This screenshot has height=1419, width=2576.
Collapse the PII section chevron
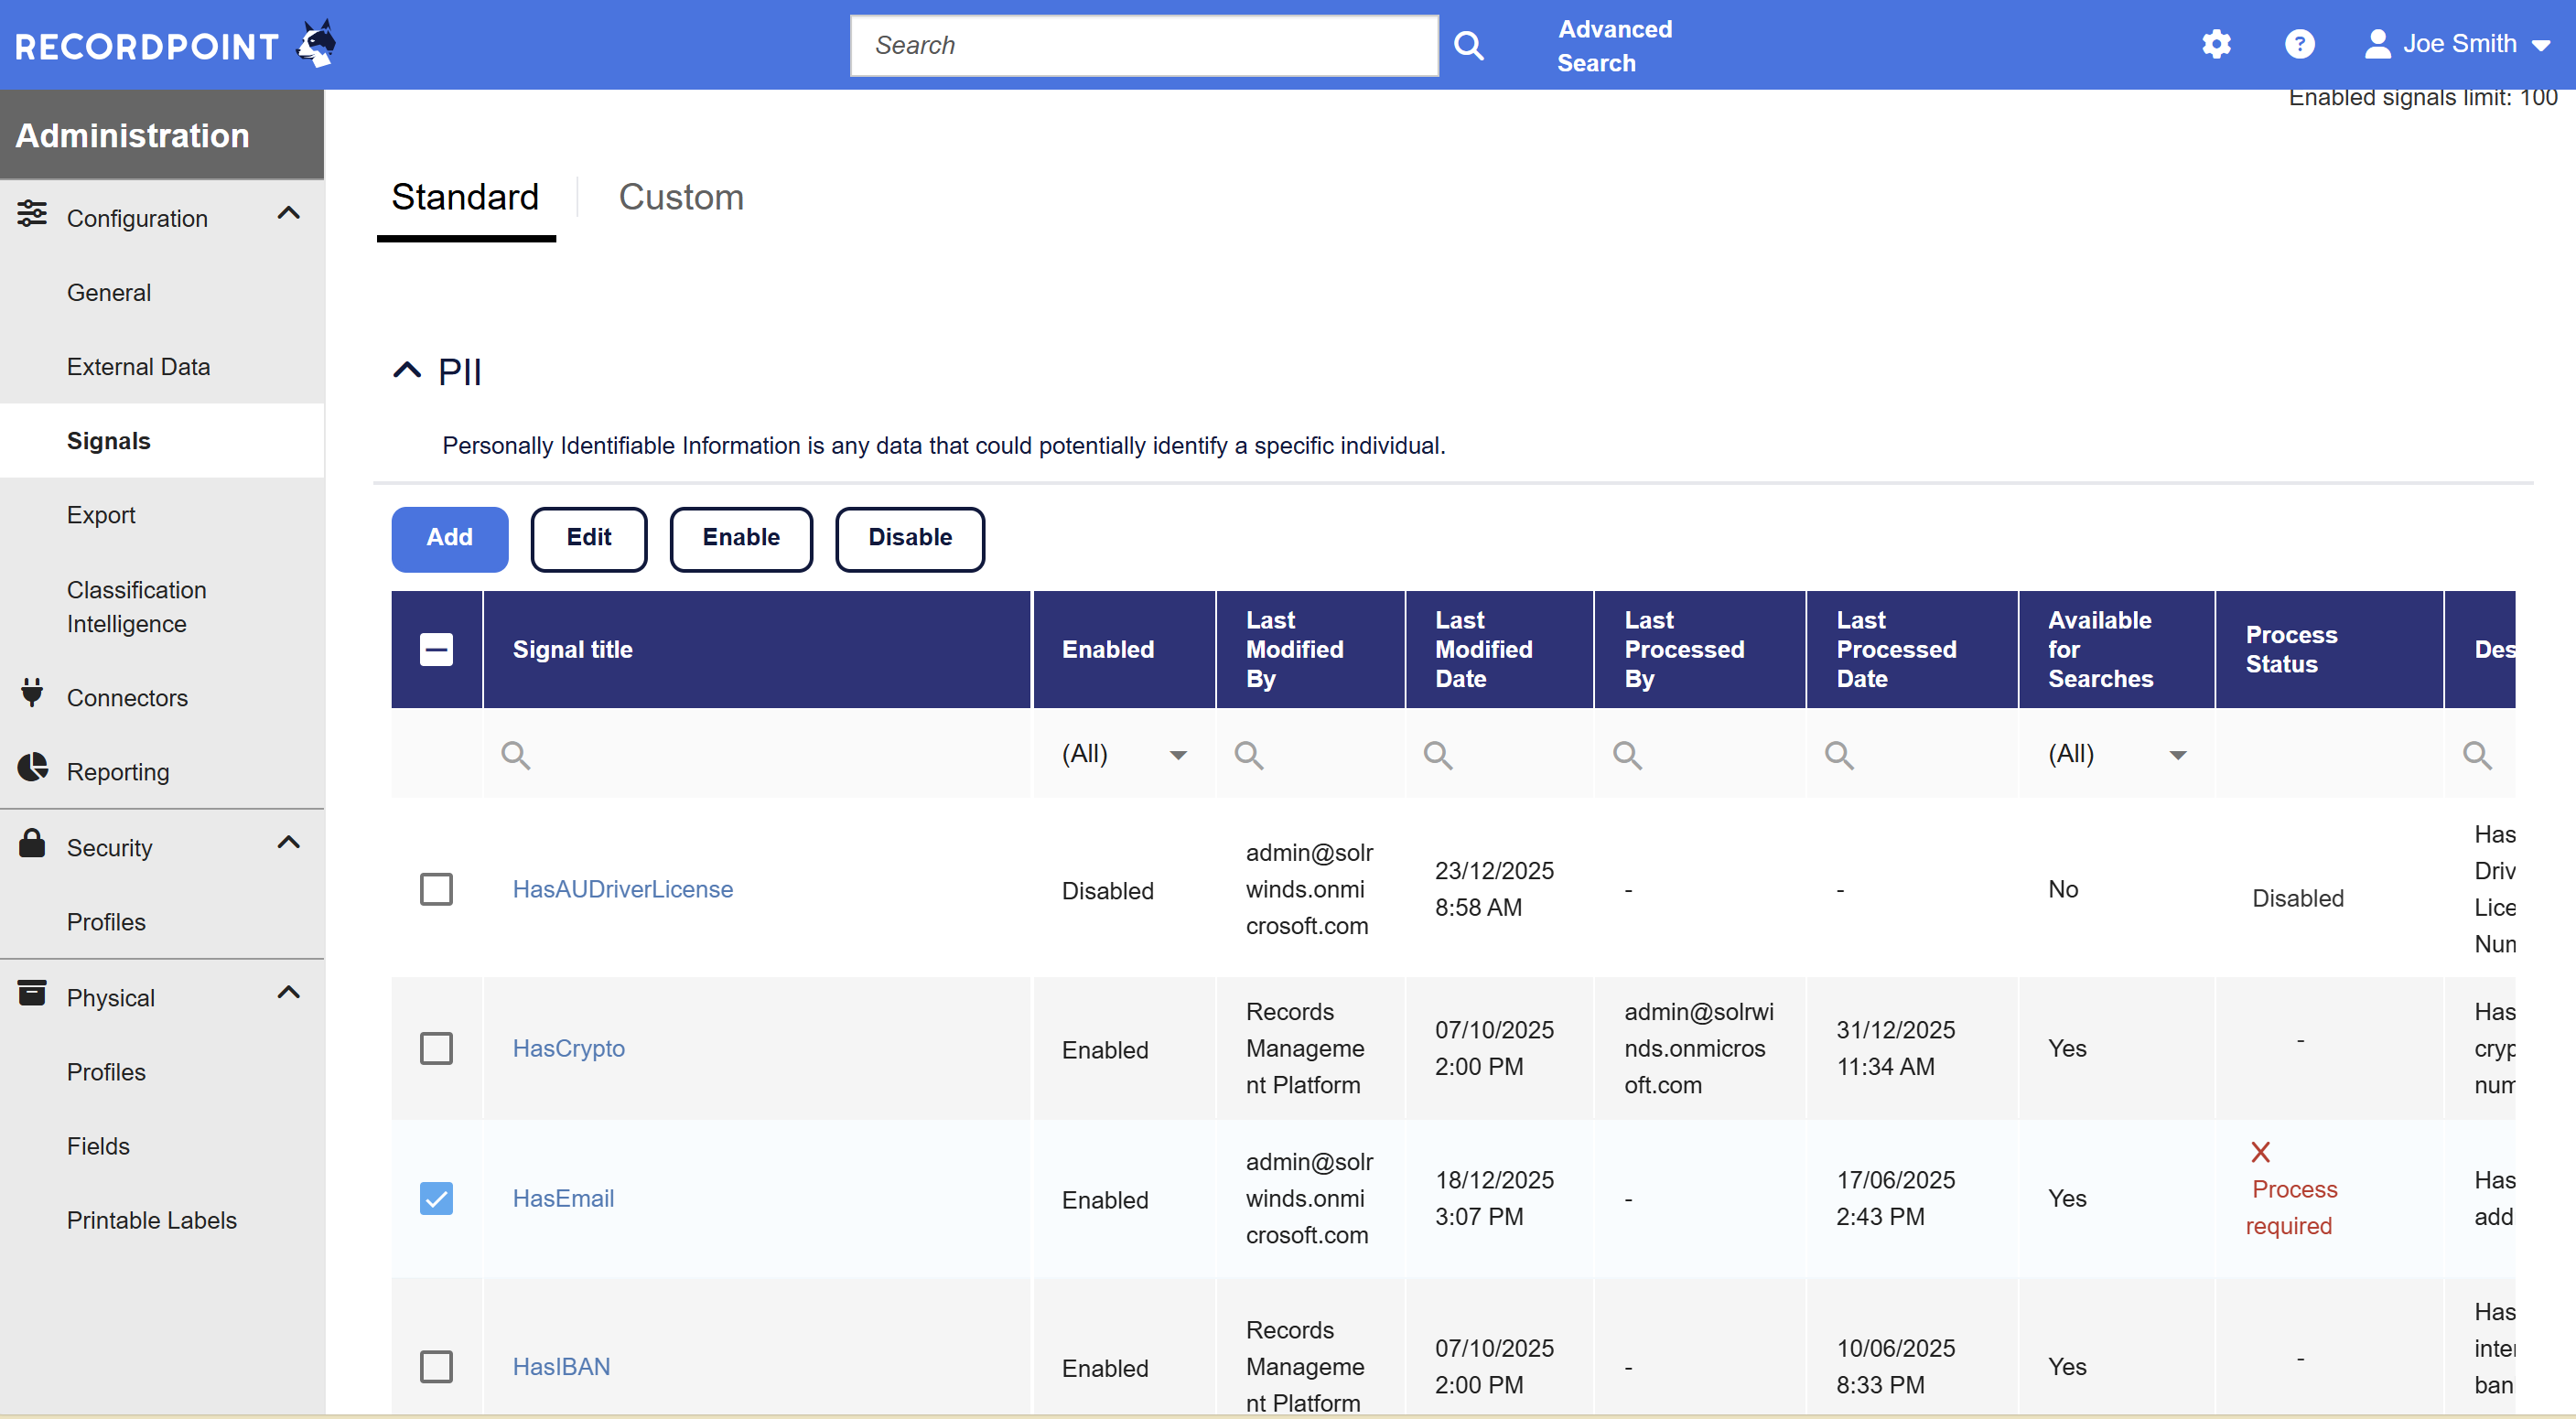tap(406, 371)
